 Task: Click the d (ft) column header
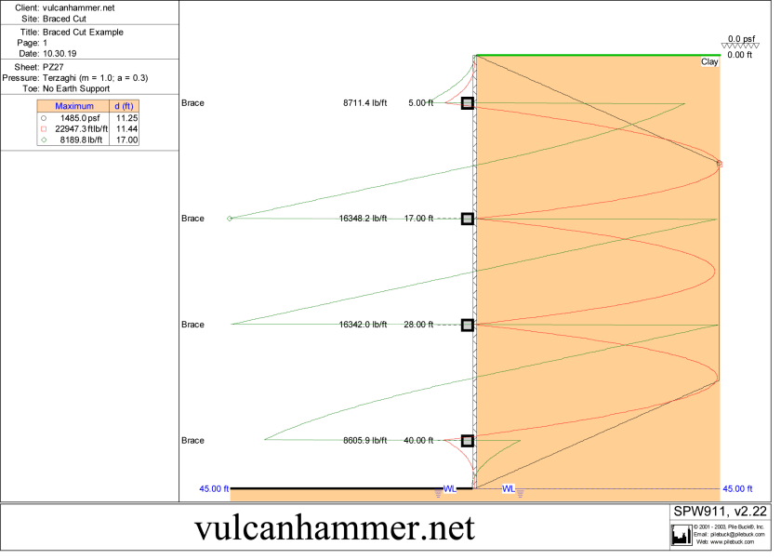[x=124, y=107]
